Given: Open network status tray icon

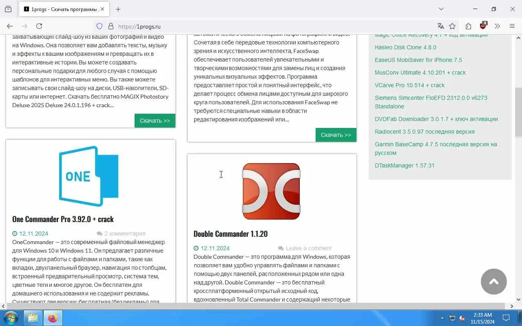Looking at the screenshot, I should tap(452, 318).
